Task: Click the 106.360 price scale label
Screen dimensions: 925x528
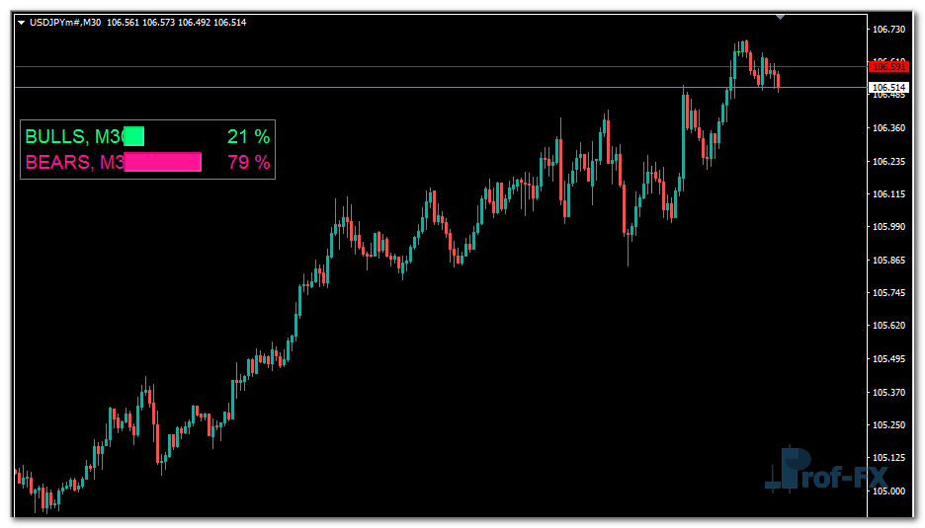Action: click(x=889, y=128)
